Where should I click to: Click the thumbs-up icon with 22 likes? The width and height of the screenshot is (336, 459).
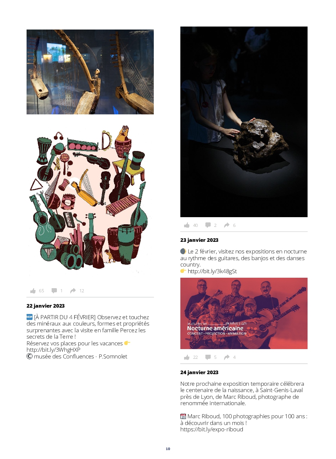[187, 357]
